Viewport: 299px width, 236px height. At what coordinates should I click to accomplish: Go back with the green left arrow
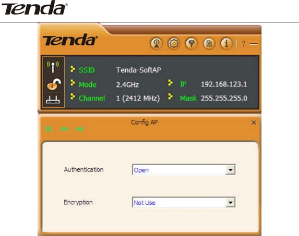point(65,129)
